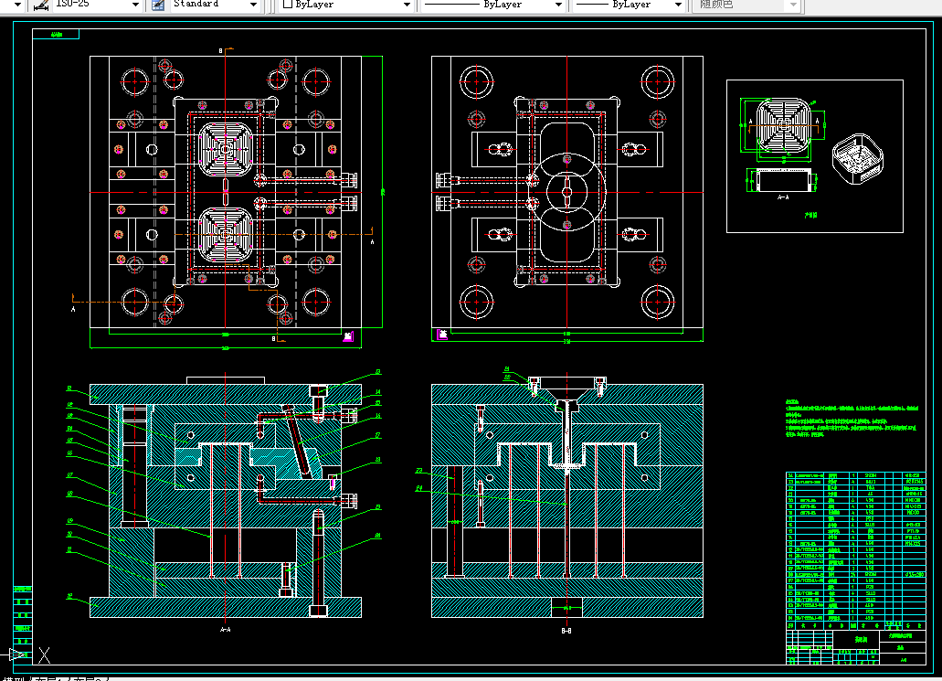Click the dimension style manager icon
This screenshot has height=681, width=942.
click(x=41, y=5)
